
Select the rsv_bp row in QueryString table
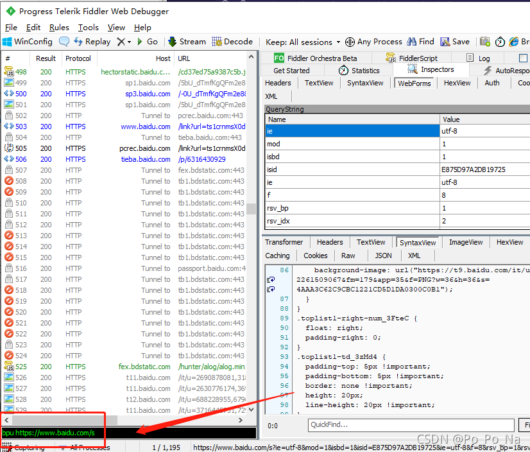click(398, 208)
